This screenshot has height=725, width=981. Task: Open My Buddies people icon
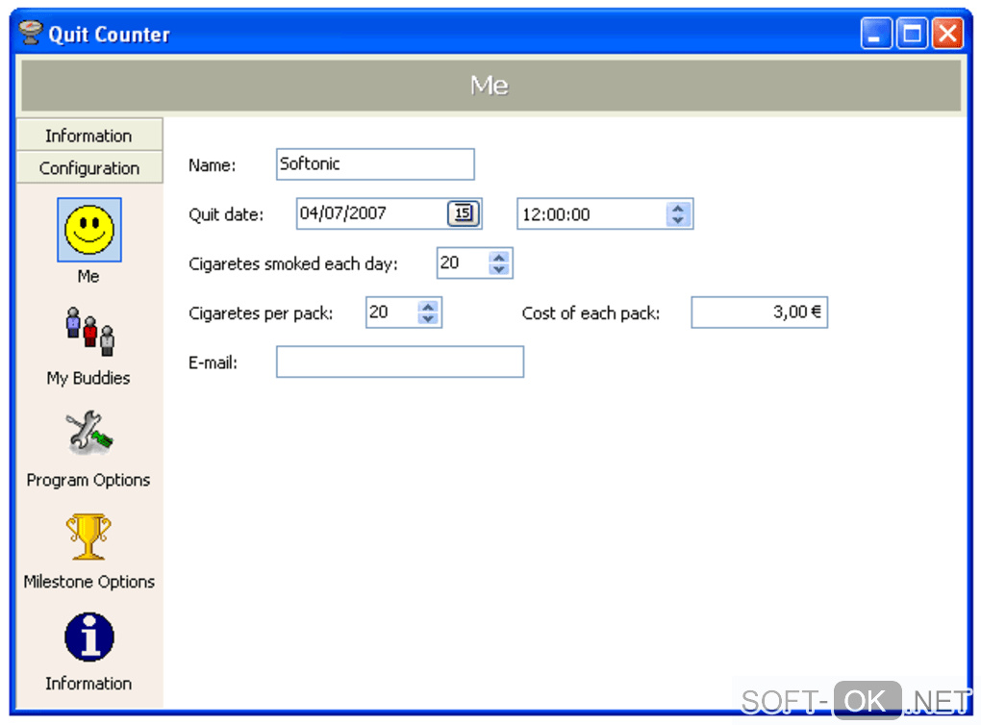pyautogui.click(x=89, y=331)
